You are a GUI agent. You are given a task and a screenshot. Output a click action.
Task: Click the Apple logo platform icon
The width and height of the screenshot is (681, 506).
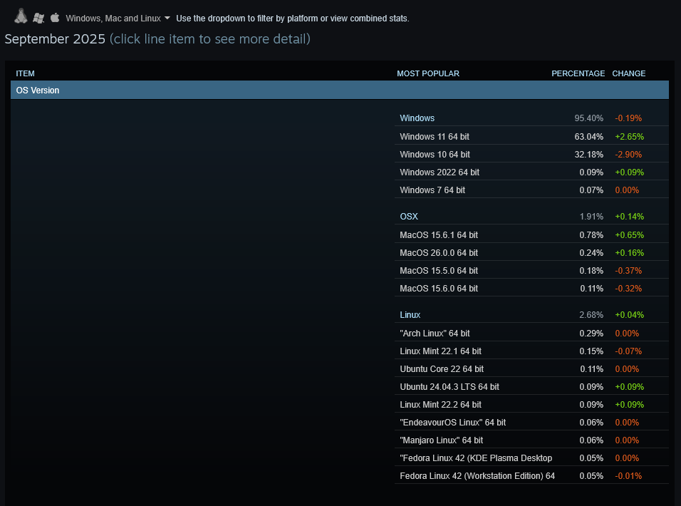[55, 17]
